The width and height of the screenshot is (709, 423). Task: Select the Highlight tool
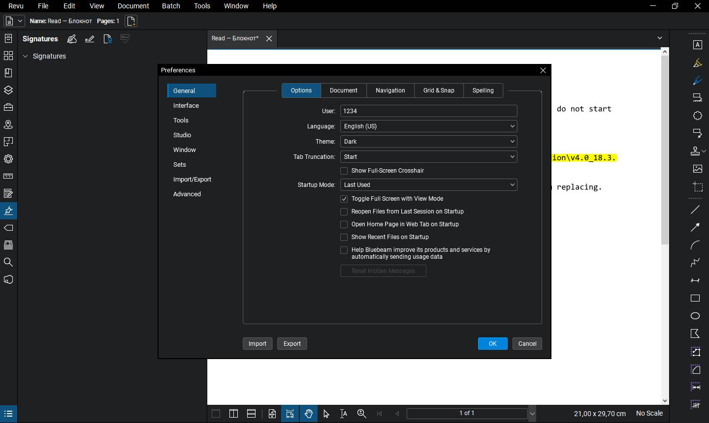[x=698, y=63]
